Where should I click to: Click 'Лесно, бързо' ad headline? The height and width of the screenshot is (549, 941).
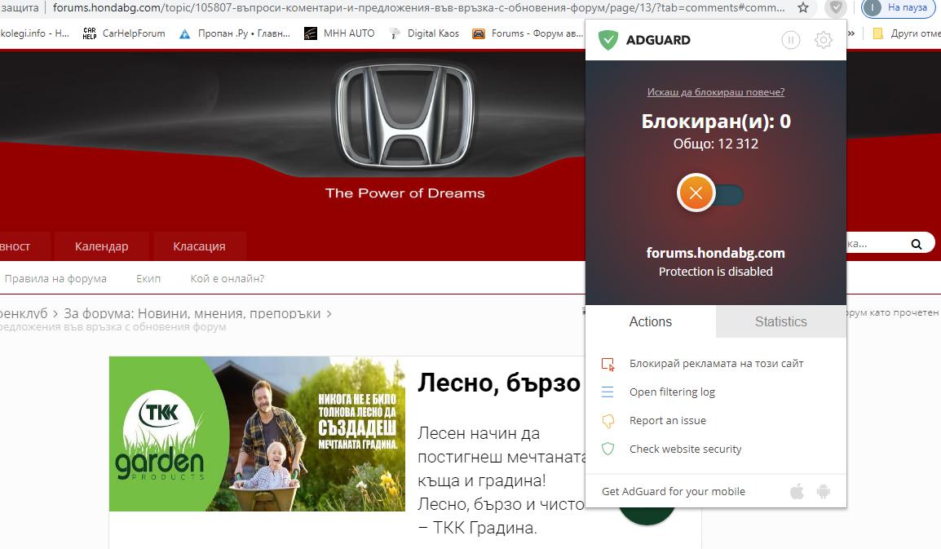pos(499,383)
